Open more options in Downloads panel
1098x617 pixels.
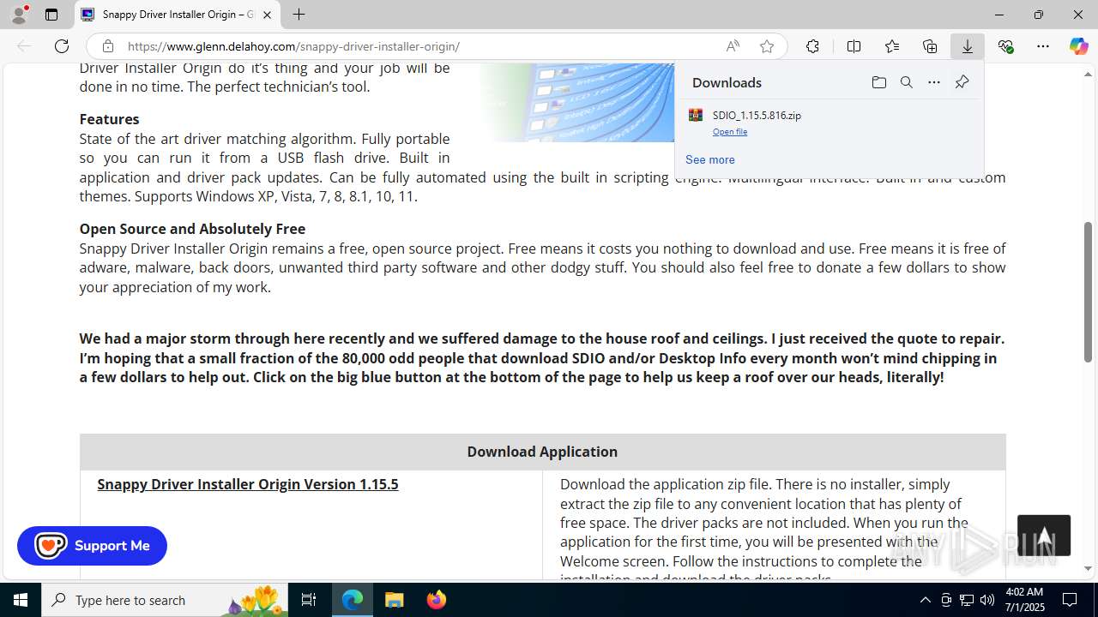click(x=934, y=82)
